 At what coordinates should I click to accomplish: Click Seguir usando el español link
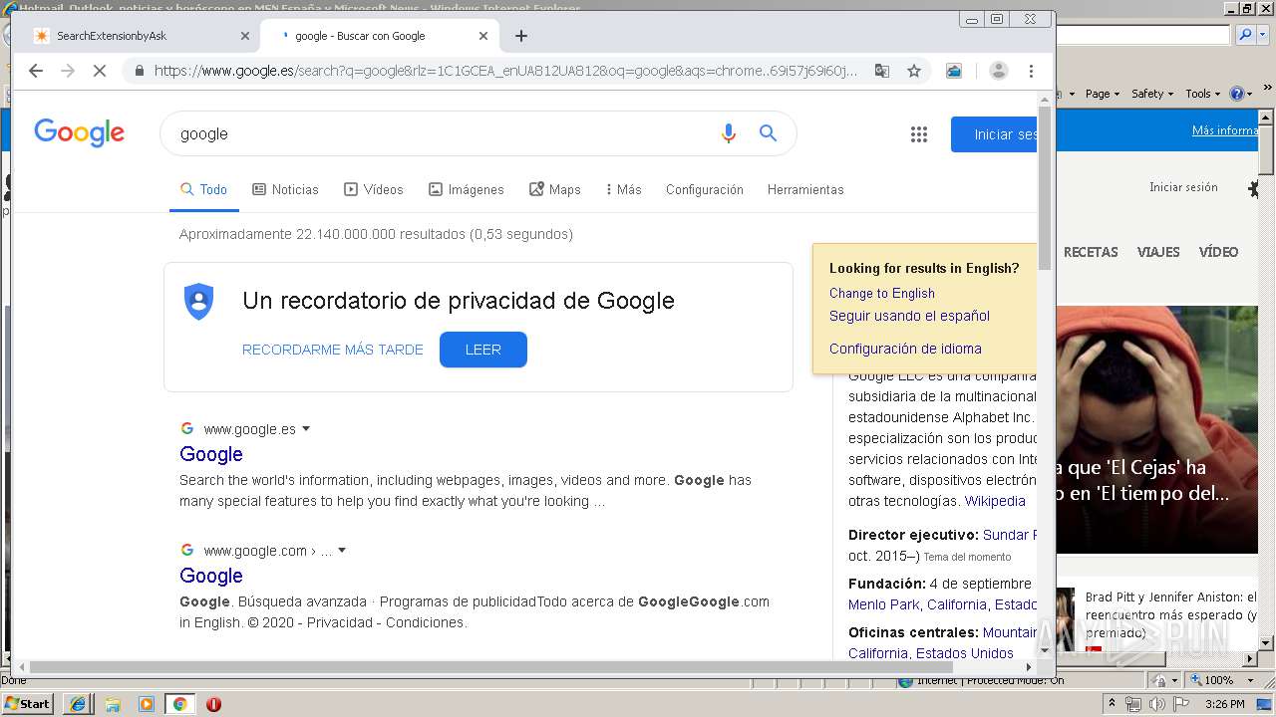(909, 316)
